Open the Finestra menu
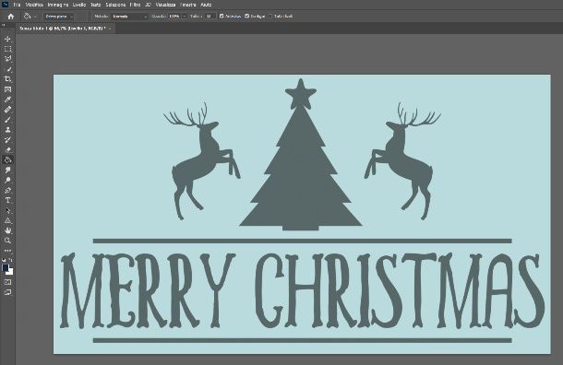The image size is (563, 365). [x=188, y=5]
